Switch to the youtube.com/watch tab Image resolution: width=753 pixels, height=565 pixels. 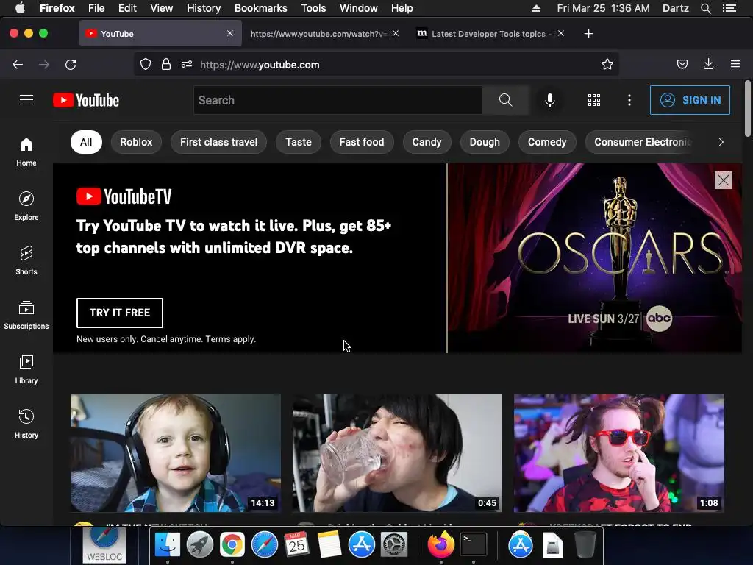(x=319, y=34)
